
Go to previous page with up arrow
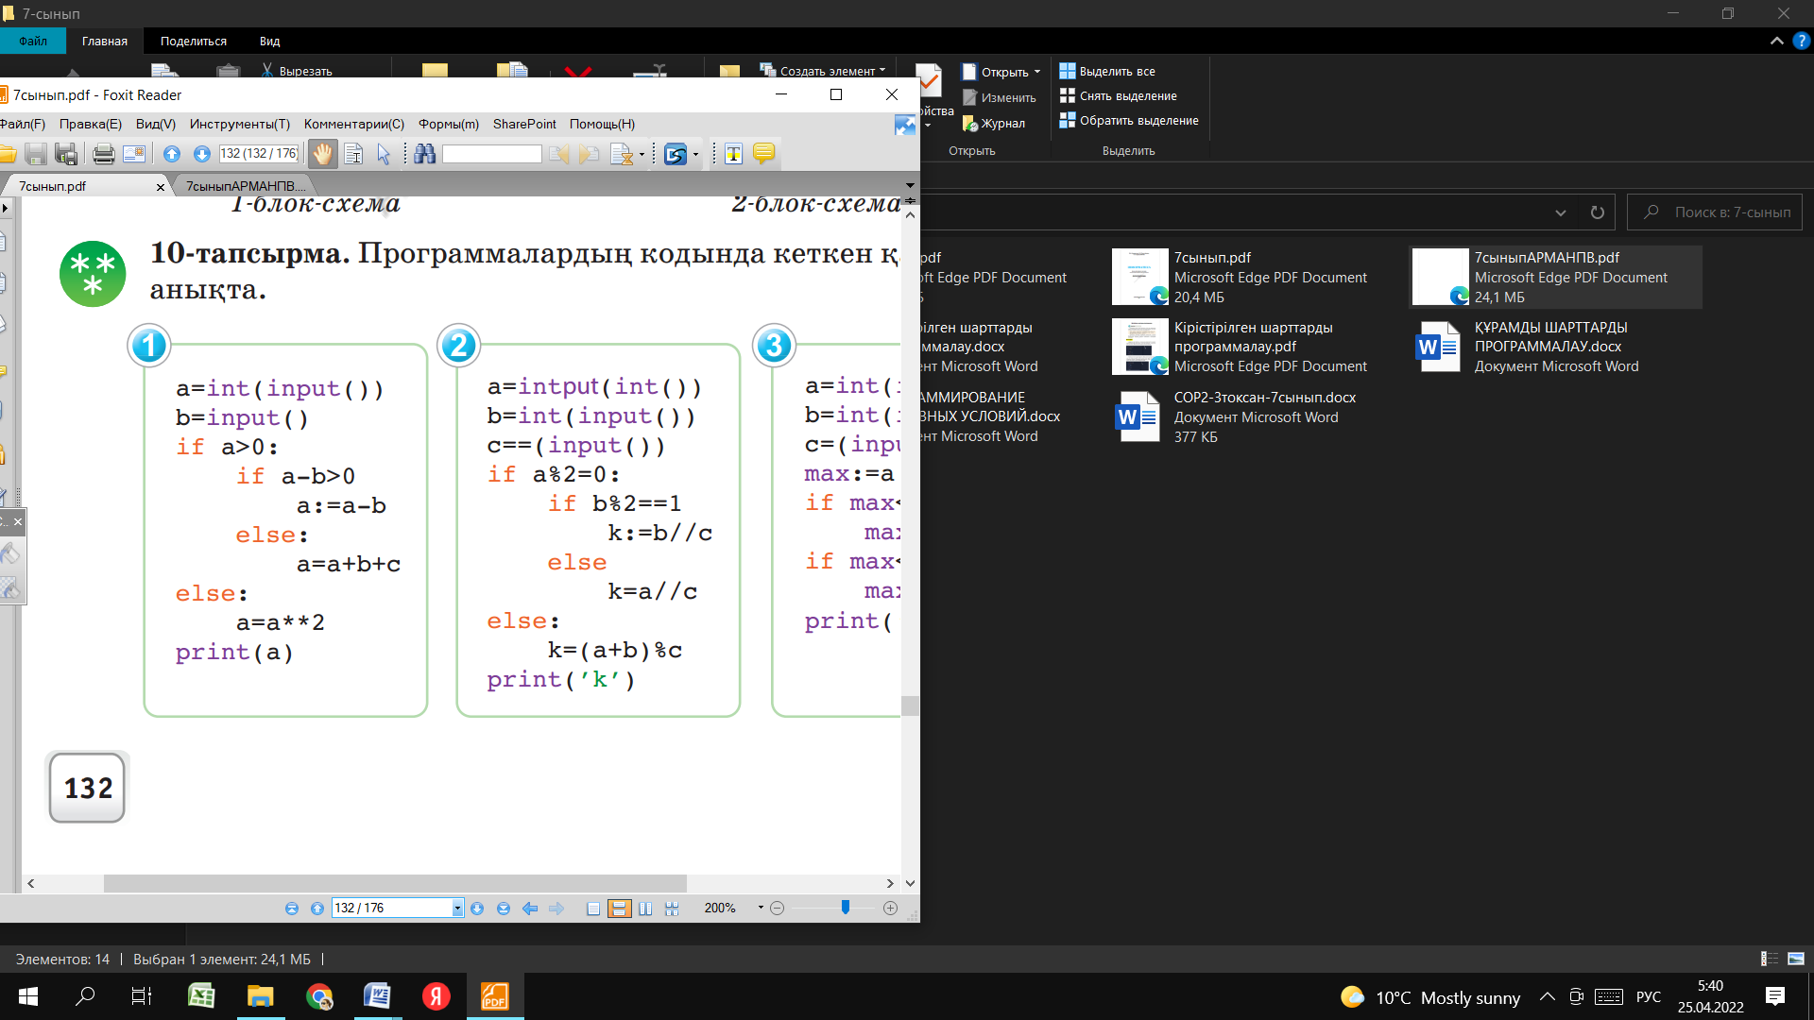pos(171,154)
